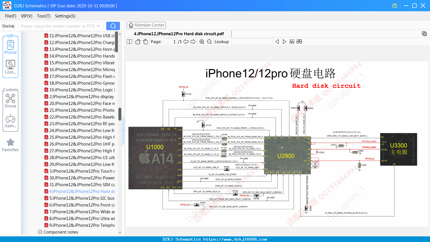Open 23.iPhone12&iPhone12Pro RF power file
The width and height of the screenshot is (430, 242).
tap(79, 124)
